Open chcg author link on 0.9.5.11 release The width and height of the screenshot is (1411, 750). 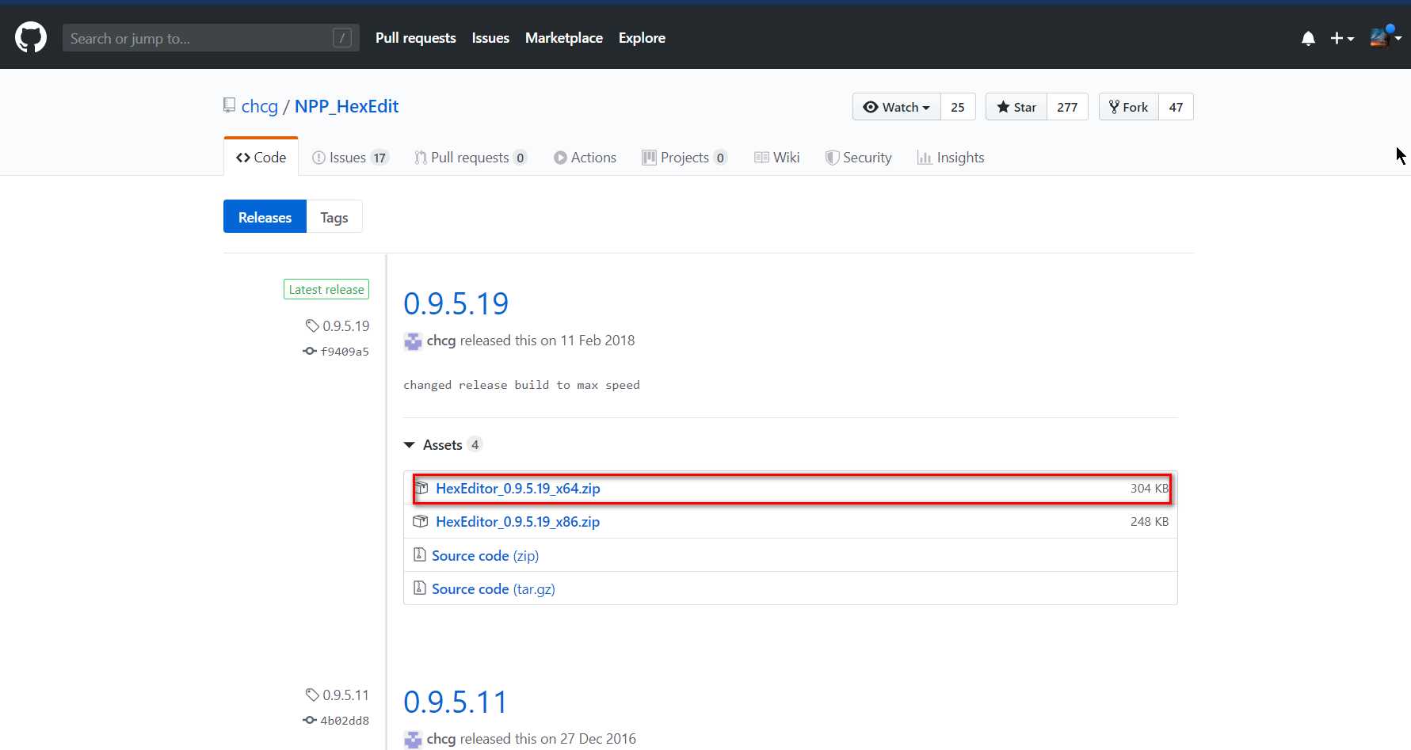click(441, 739)
